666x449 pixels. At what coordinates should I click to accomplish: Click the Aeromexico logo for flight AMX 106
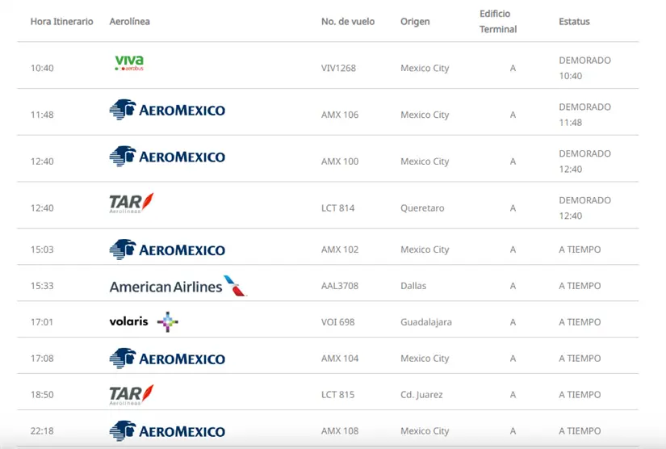click(x=167, y=110)
